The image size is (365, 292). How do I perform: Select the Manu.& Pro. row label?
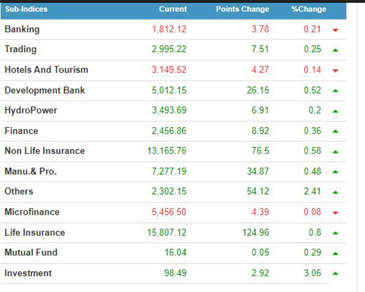pyautogui.click(x=31, y=171)
